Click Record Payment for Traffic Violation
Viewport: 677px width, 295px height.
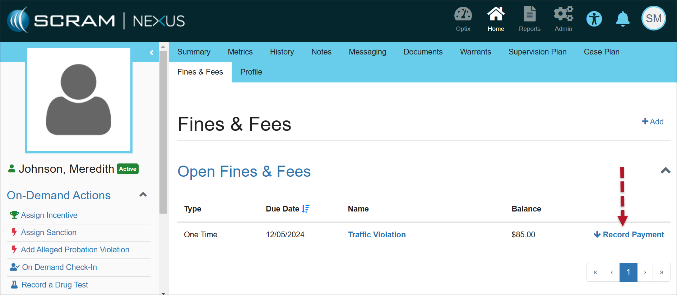pos(629,235)
